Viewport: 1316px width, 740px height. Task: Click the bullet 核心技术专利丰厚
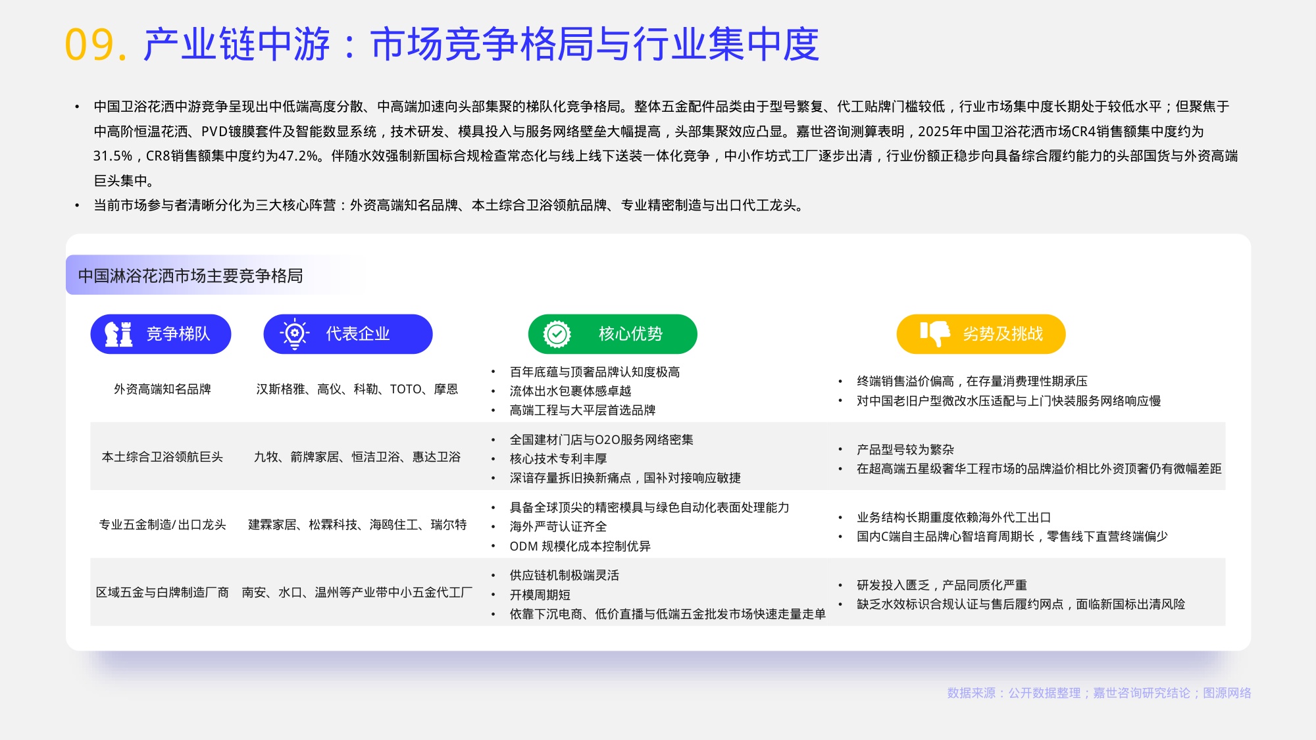(558, 459)
